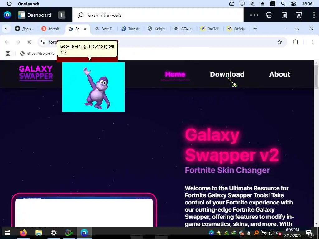
Task: Click OneLaunch taskbar button
Action: pos(84,232)
